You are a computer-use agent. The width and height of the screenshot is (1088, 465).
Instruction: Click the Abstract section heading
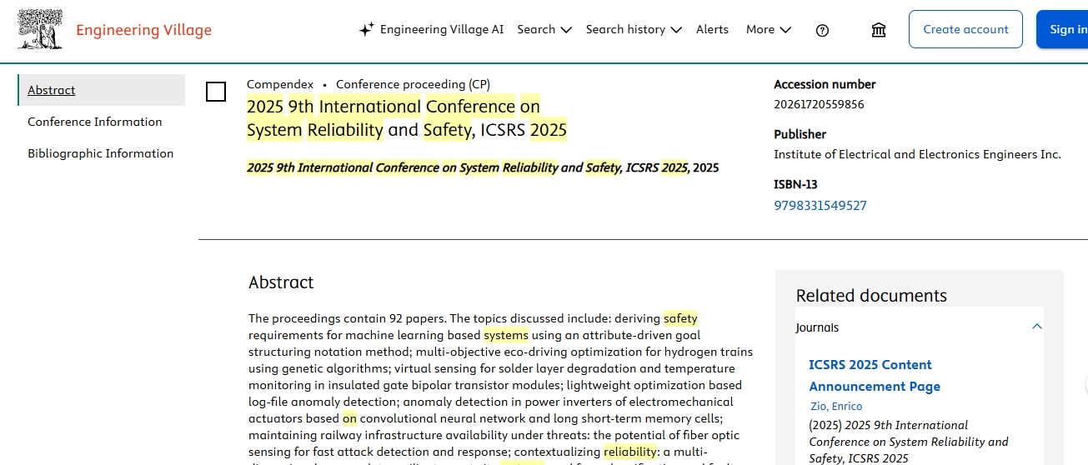pos(281,282)
